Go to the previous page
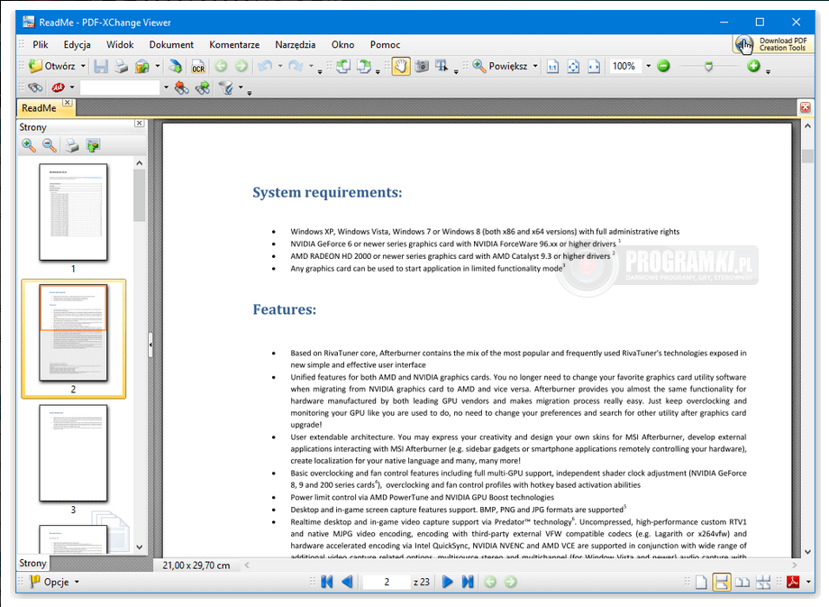The image size is (829, 607). point(347,582)
